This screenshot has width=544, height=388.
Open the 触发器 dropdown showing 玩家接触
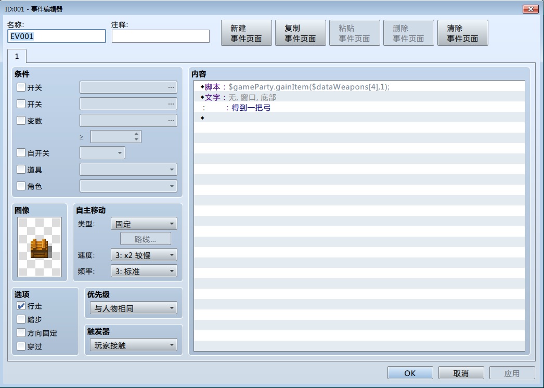coord(134,345)
